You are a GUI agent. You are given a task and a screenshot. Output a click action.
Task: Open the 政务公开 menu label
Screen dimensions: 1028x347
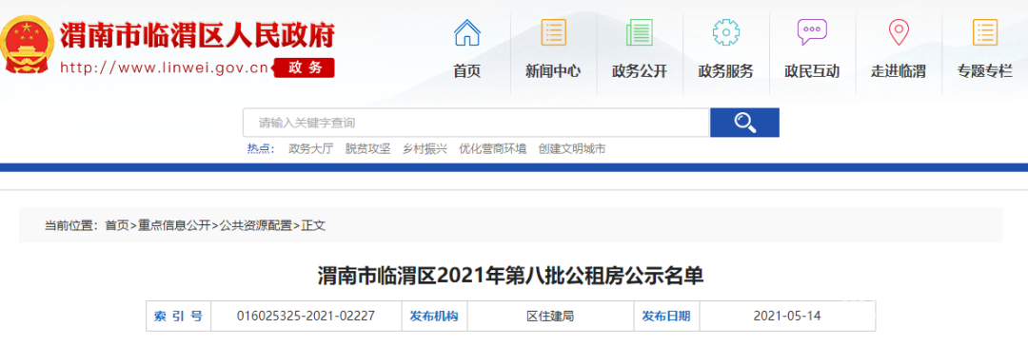click(x=640, y=71)
